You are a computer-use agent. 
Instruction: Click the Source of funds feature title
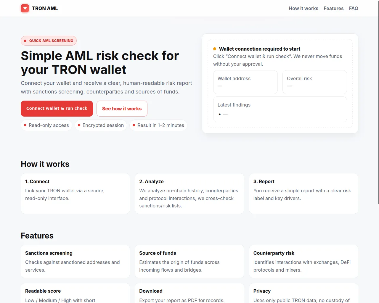(158, 253)
